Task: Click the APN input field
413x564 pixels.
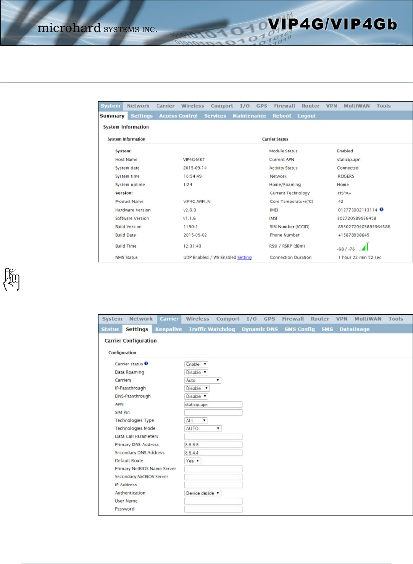Action: pyautogui.click(x=213, y=404)
